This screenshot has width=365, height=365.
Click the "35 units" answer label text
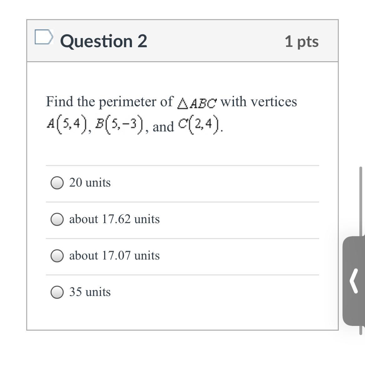(x=90, y=292)
